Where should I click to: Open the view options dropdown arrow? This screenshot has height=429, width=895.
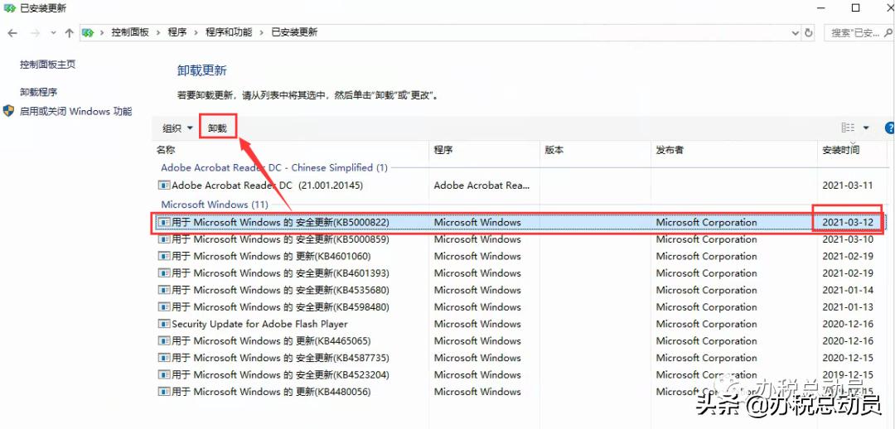pyautogui.click(x=866, y=128)
